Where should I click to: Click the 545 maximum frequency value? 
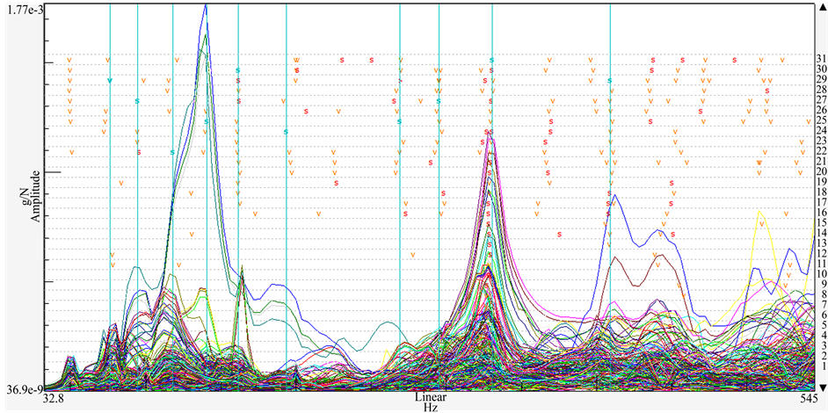tap(806, 398)
